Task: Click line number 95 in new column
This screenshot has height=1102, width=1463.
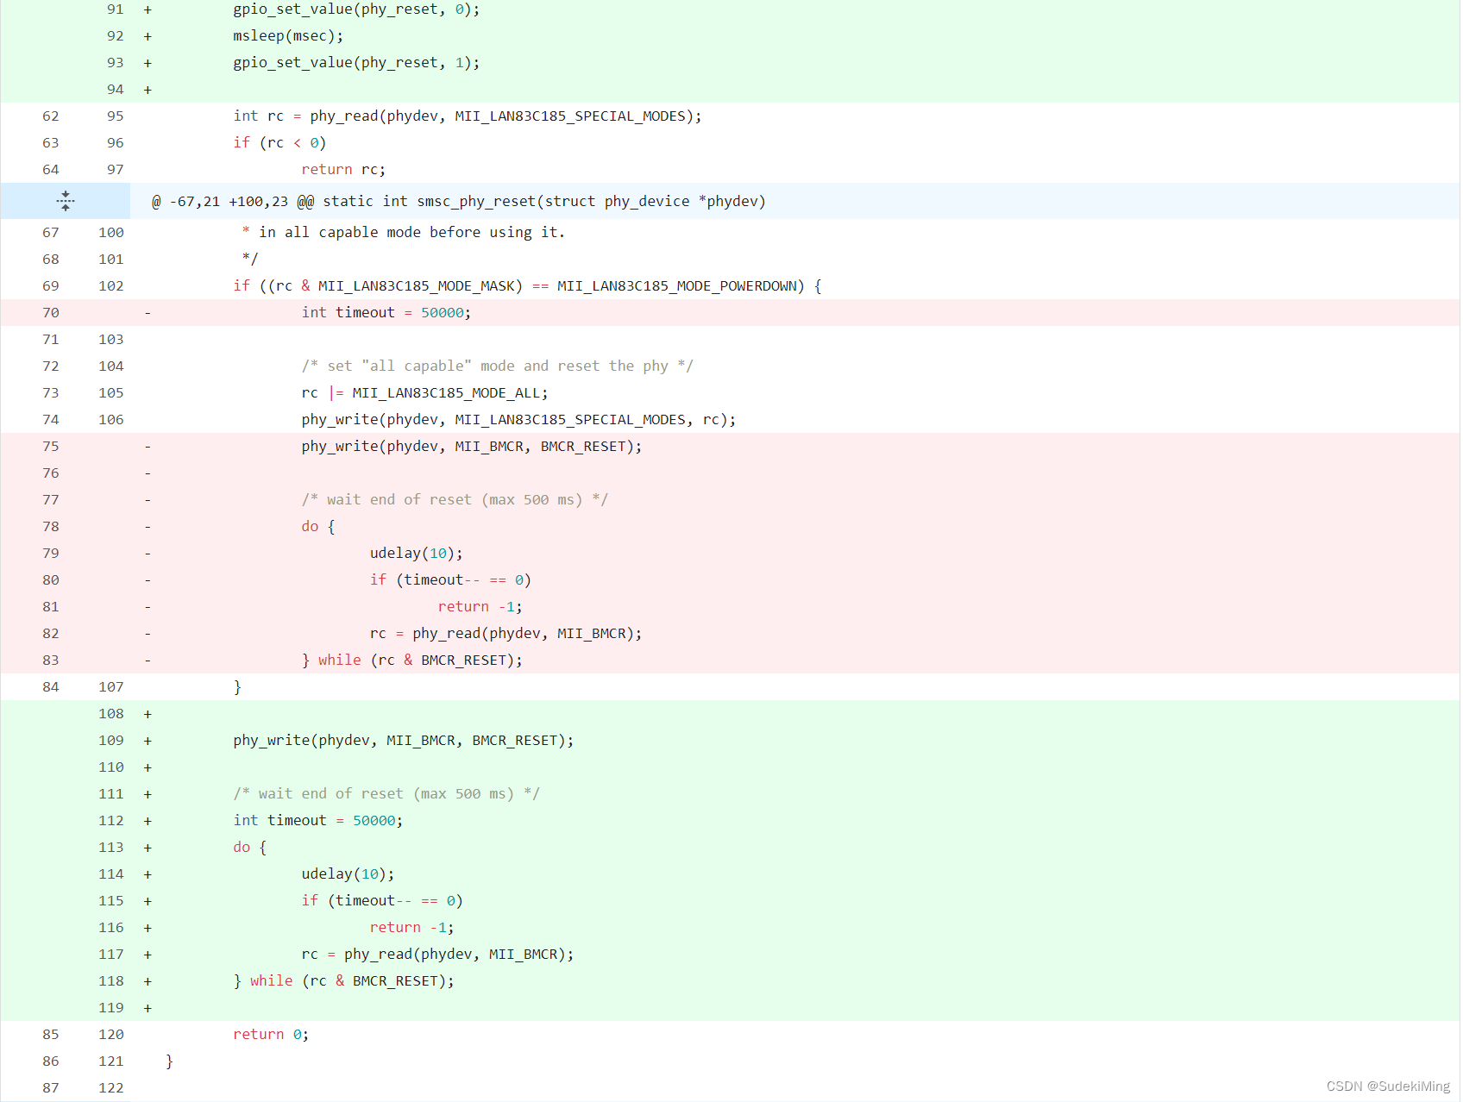Action: click(x=116, y=116)
